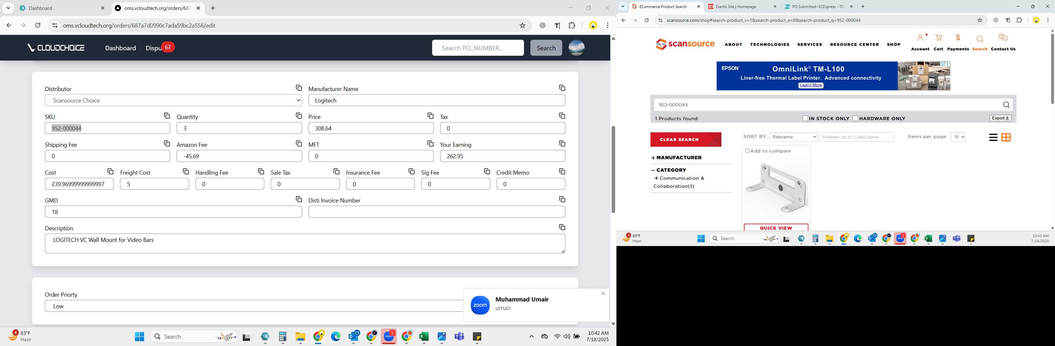Viewport: 1055px width, 346px height.
Task: Click QUICK VIEW on the product
Action: (x=776, y=227)
